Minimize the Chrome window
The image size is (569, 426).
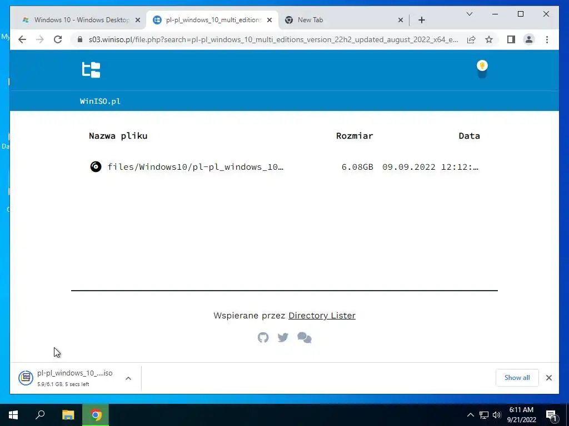point(495,14)
